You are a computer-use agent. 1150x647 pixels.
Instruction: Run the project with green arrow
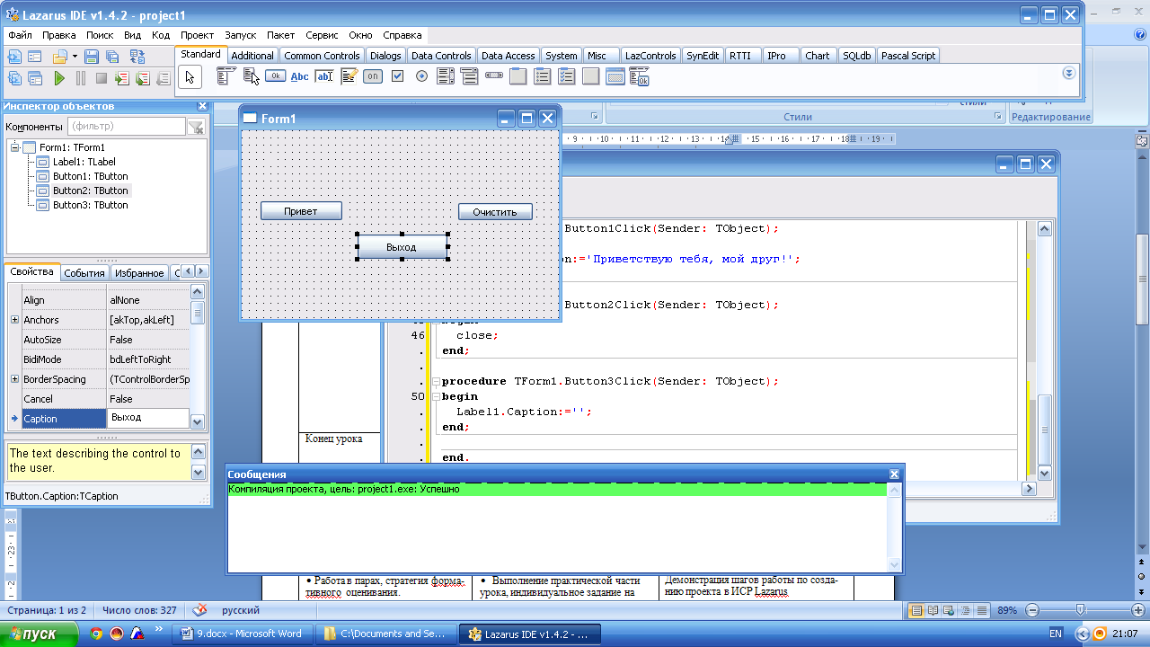(59, 78)
